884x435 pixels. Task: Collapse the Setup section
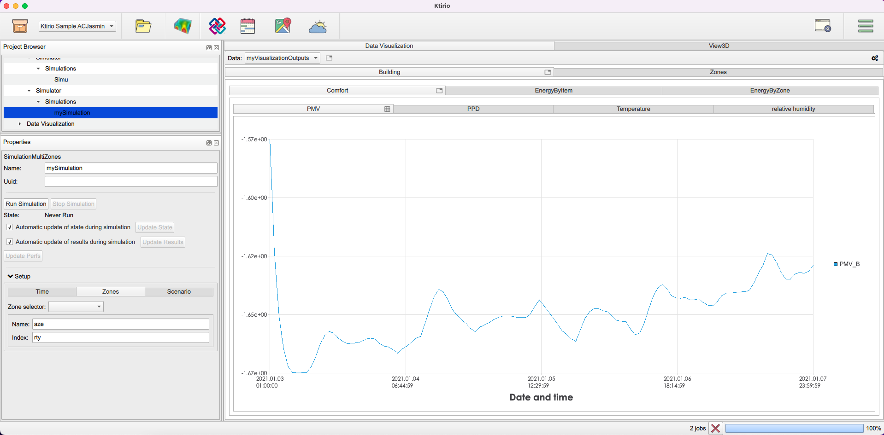pyautogui.click(x=11, y=277)
